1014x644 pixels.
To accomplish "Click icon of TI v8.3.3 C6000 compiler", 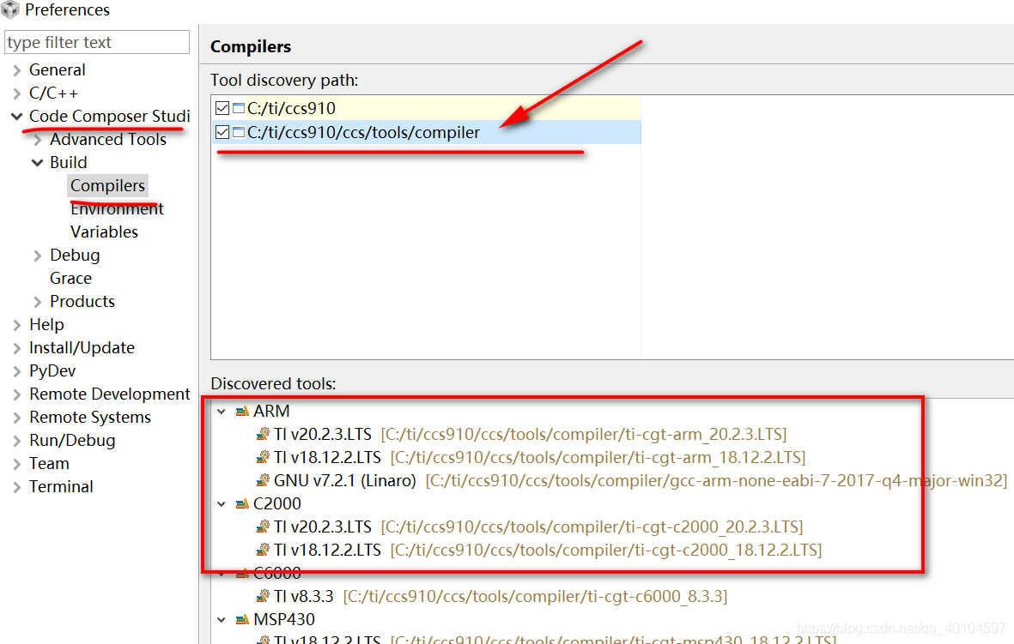I will pyautogui.click(x=264, y=596).
